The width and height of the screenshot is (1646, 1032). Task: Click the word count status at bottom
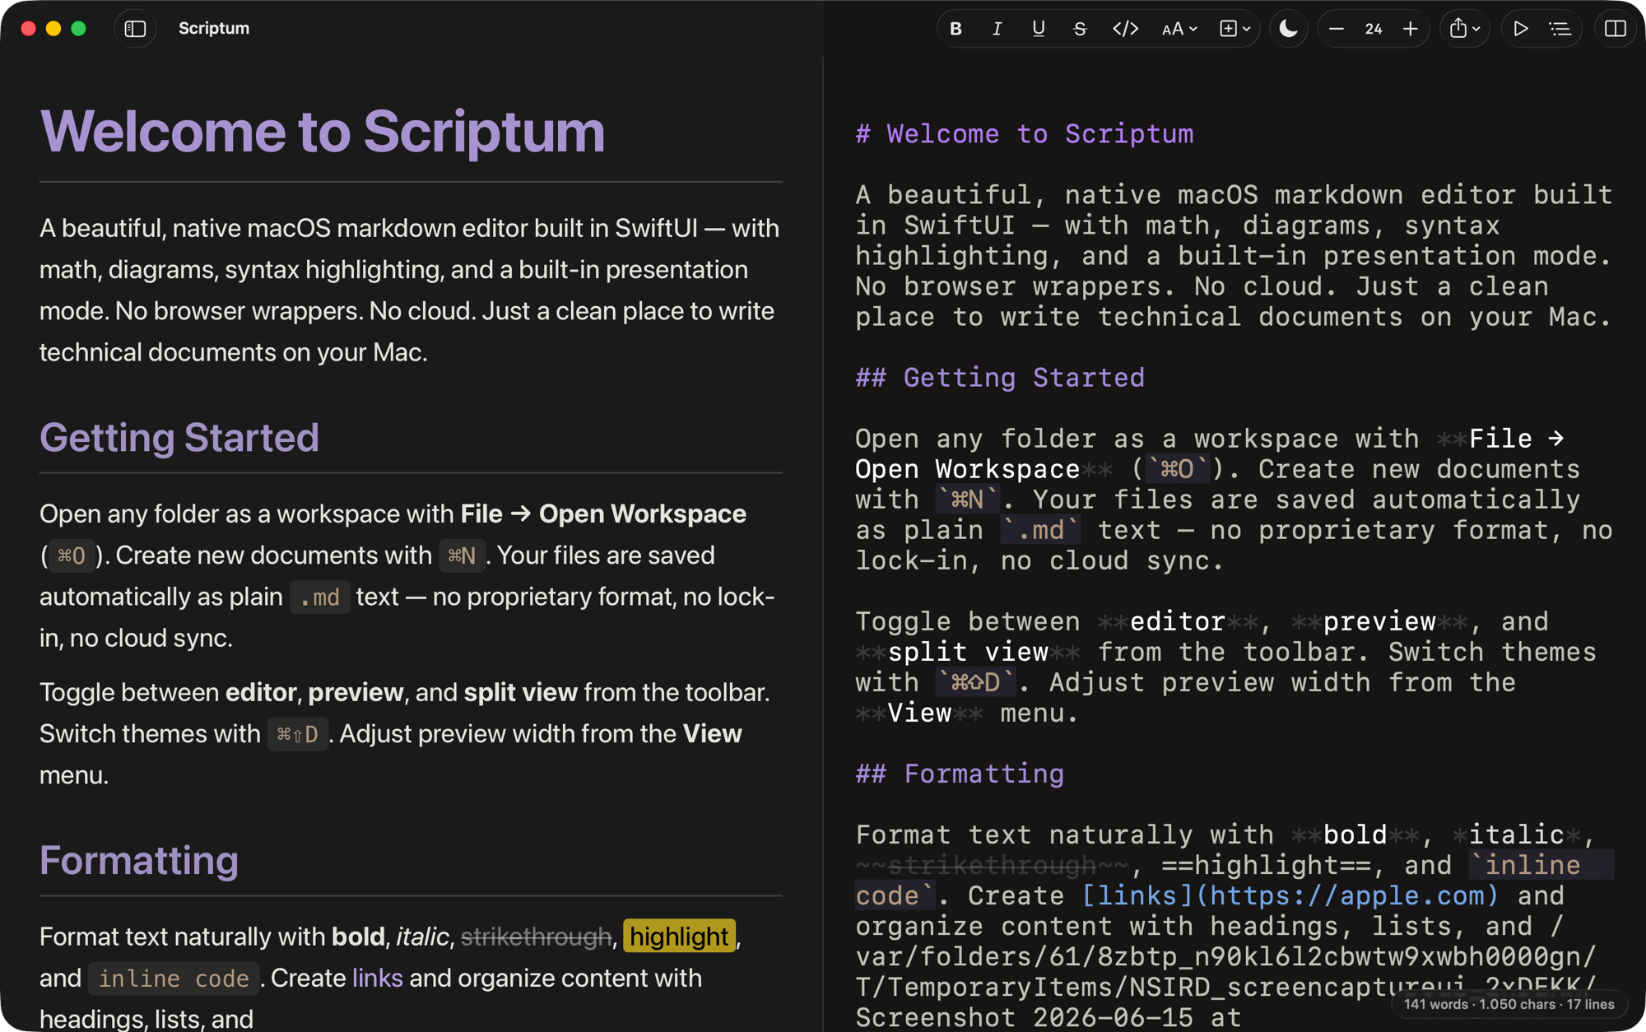tap(1509, 1004)
